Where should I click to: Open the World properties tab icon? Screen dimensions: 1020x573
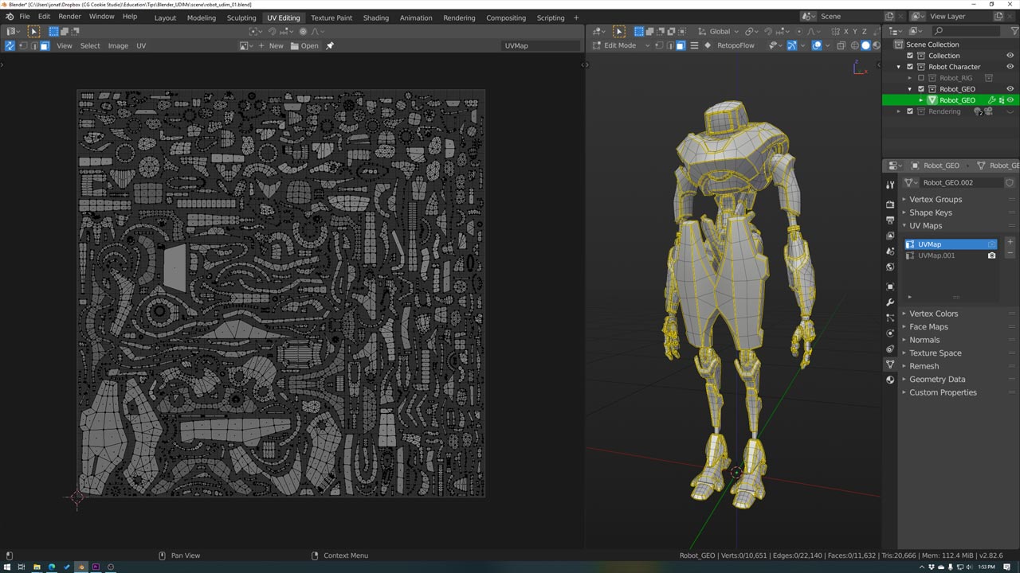point(890,267)
